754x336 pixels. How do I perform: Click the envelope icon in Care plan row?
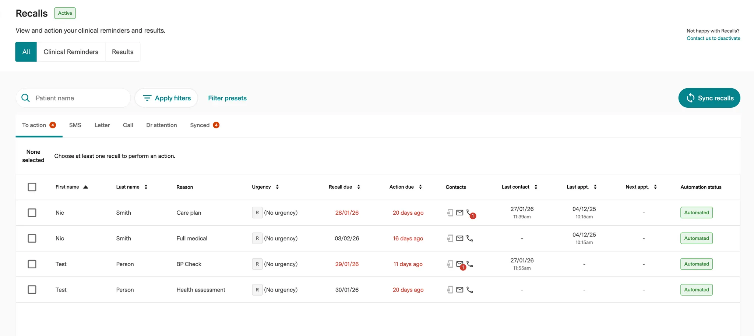[459, 212]
